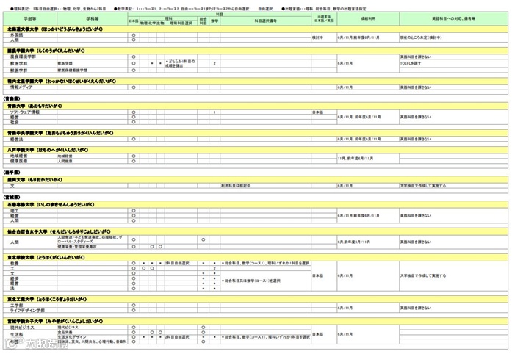Viewport: 512px width, 354px height.
Task: Select the 東北学院大学 heading row
Action: coord(256,257)
